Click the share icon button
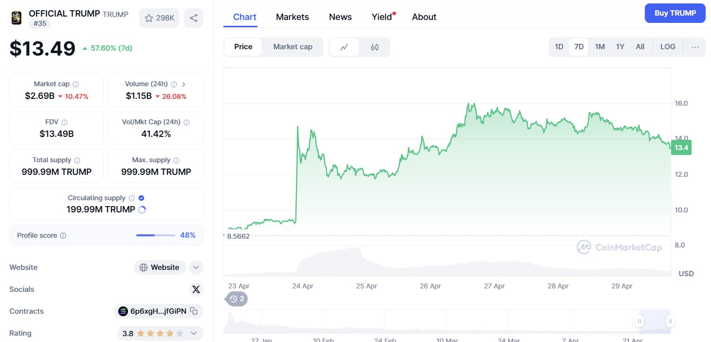711x342 pixels. pyautogui.click(x=194, y=18)
